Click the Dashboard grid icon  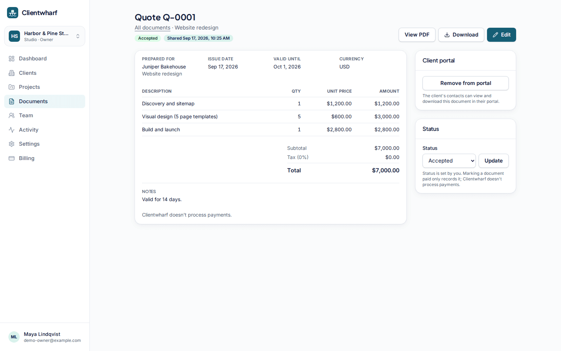point(12,59)
